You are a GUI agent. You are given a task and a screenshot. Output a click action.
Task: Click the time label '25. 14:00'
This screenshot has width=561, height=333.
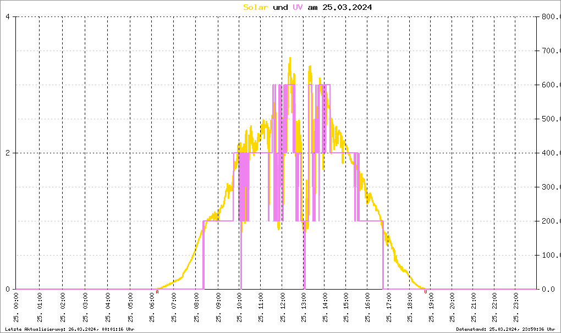click(x=325, y=307)
